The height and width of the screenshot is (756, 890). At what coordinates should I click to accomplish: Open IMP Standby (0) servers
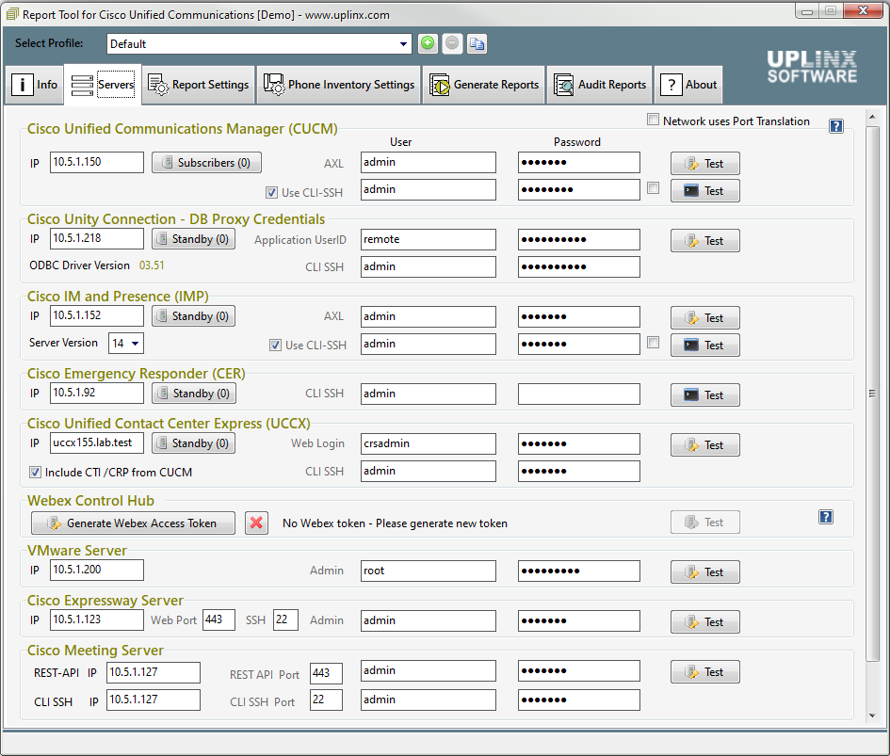194,316
